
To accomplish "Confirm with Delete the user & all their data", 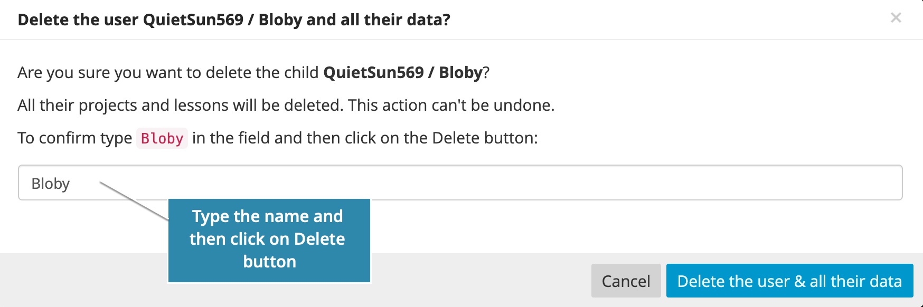I will (x=789, y=281).
